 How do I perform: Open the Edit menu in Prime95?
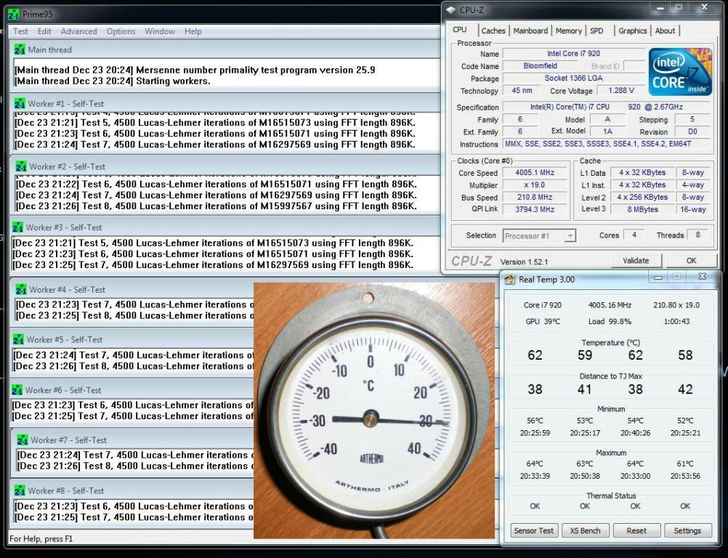pyautogui.click(x=44, y=31)
